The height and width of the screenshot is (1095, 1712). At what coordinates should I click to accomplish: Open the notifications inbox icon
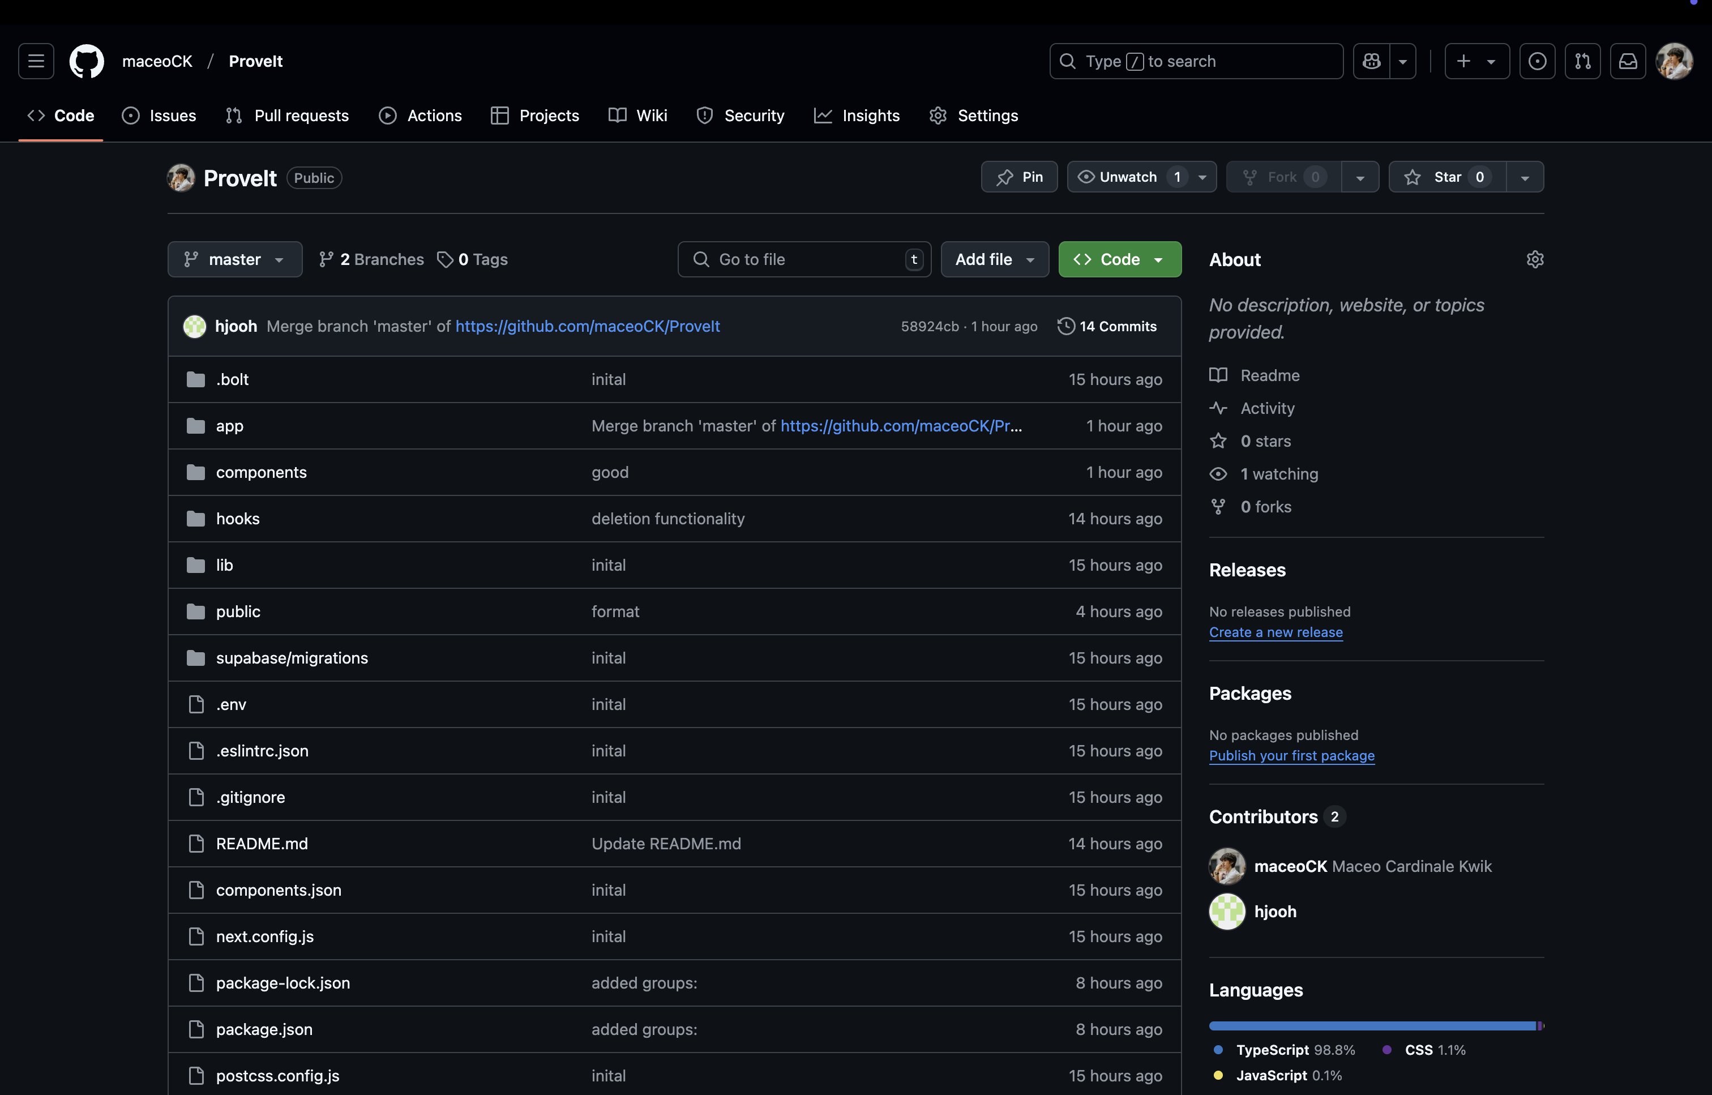tap(1628, 61)
